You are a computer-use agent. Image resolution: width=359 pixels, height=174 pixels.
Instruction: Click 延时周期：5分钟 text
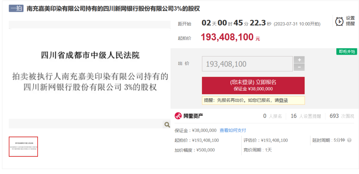click(328, 140)
